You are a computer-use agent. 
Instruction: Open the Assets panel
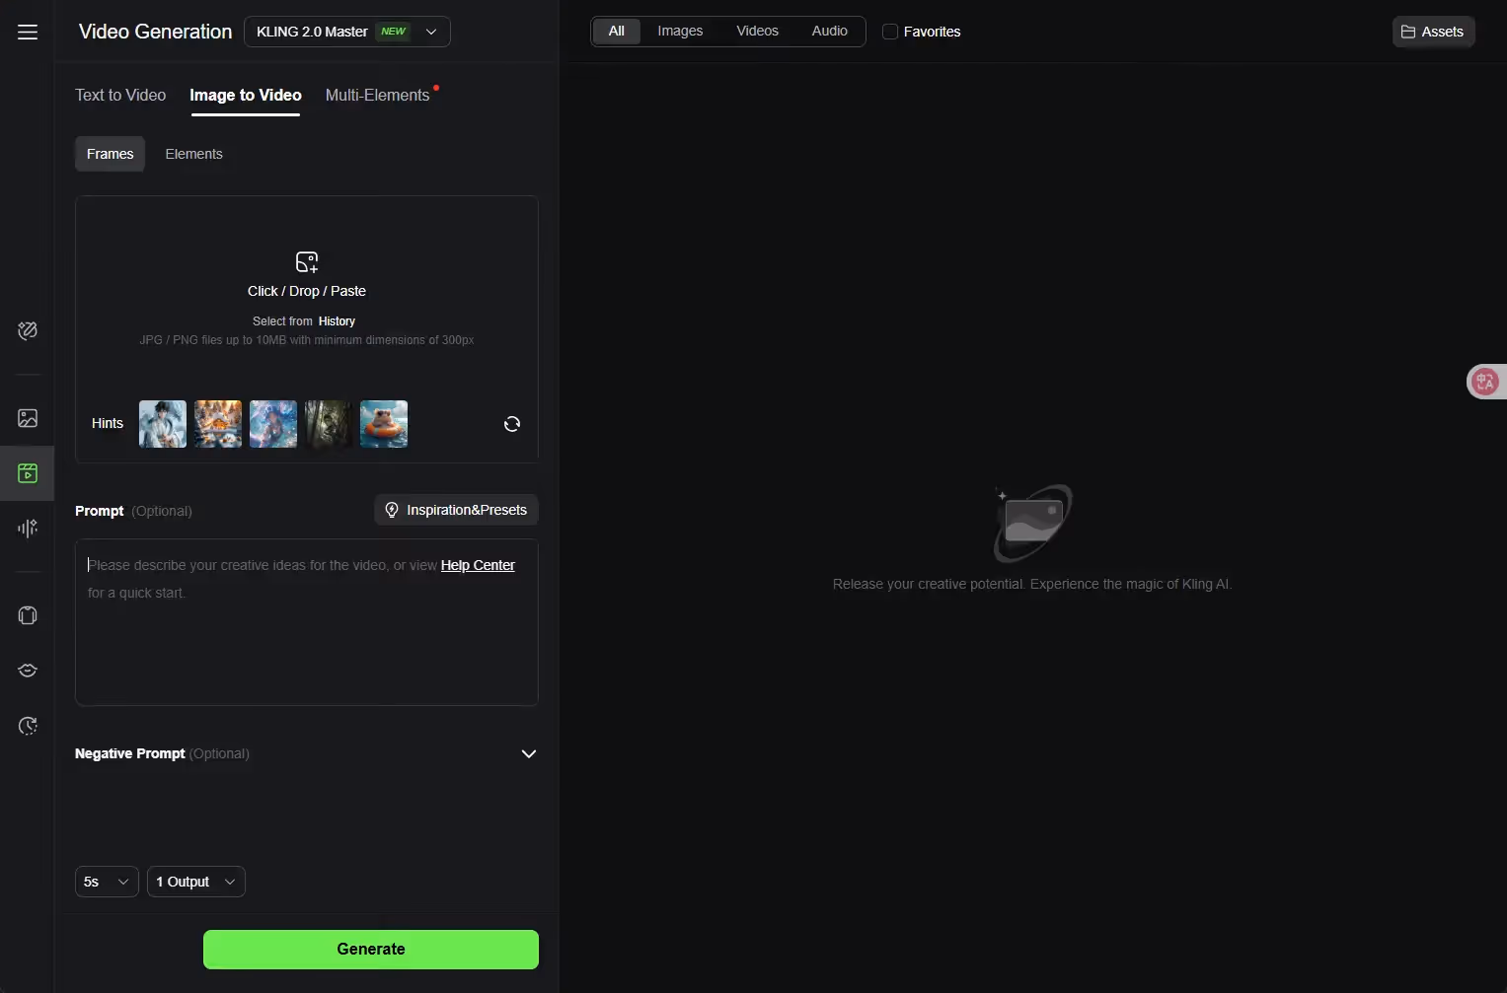pos(1434,32)
